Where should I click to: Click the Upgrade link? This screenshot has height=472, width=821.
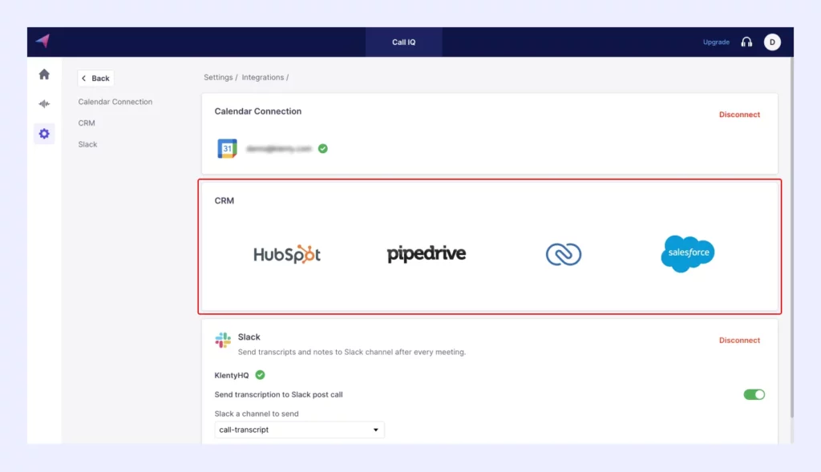(716, 42)
